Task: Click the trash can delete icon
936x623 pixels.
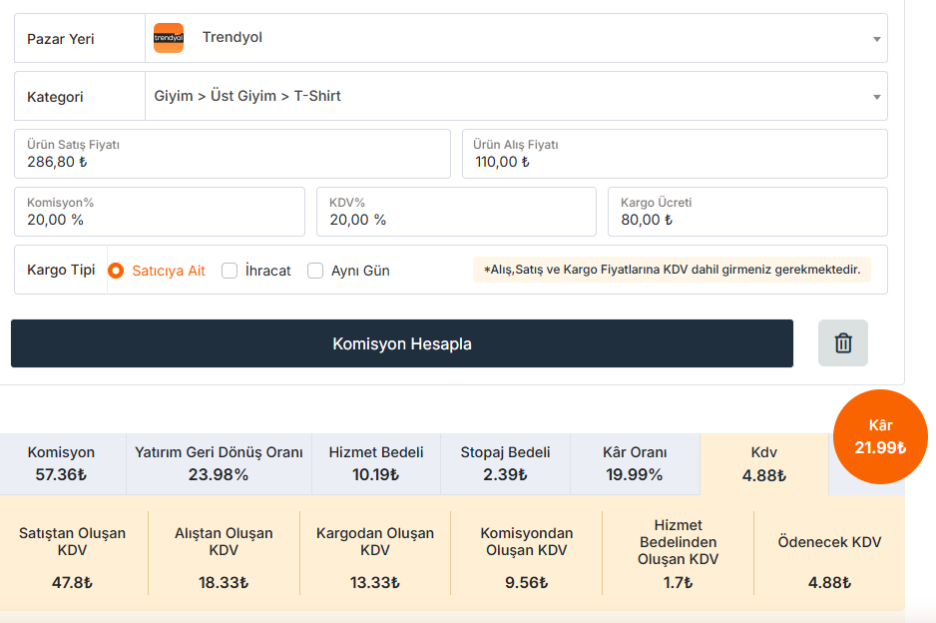Action: [x=843, y=343]
